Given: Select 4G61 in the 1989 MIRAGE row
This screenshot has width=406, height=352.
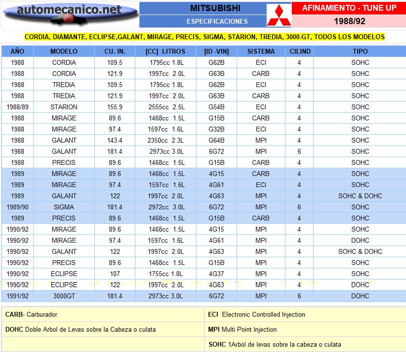Looking at the screenshot, I should click(216, 185).
